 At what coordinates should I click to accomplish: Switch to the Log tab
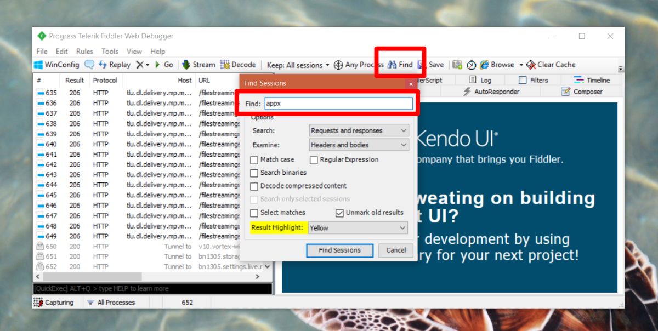pyautogui.click(x=480, y=80)
